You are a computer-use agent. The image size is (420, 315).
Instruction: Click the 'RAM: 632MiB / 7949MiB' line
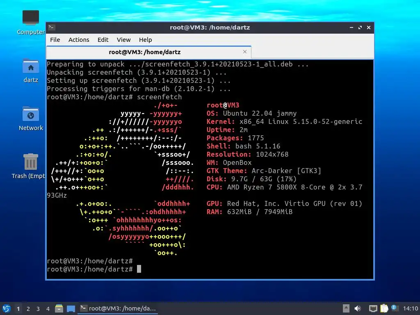(249, 212)
